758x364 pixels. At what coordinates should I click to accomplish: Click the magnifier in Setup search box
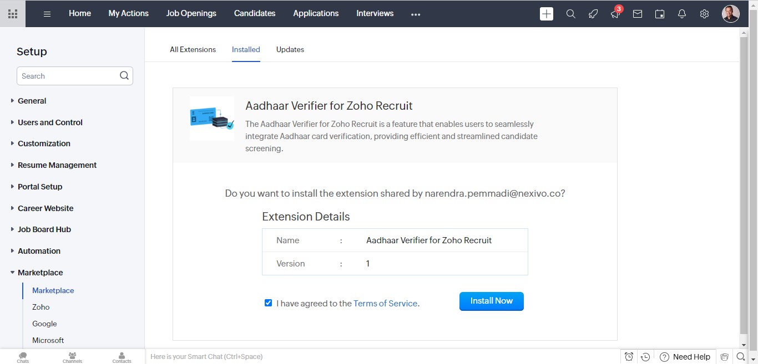pyautogui.click(x=124, y=76)
